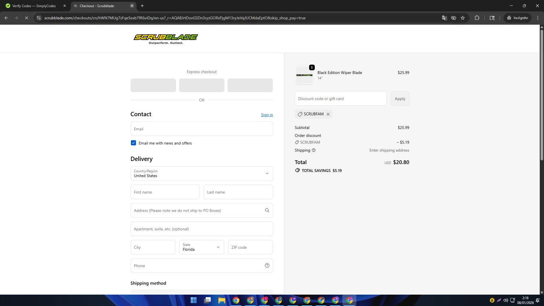Click the side panel icon in toolbar
Screen dimensions: 544x306
click(x=492, y=18)
